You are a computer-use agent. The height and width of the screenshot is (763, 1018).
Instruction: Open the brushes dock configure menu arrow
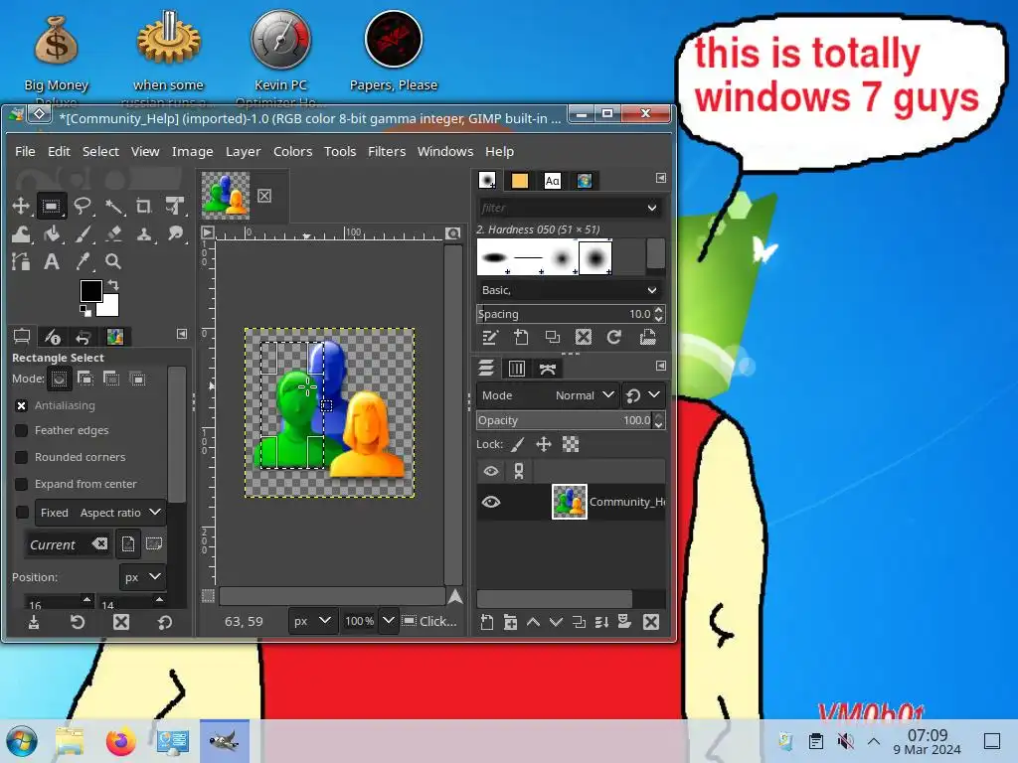pyautogui.click(x=660, y=178)
